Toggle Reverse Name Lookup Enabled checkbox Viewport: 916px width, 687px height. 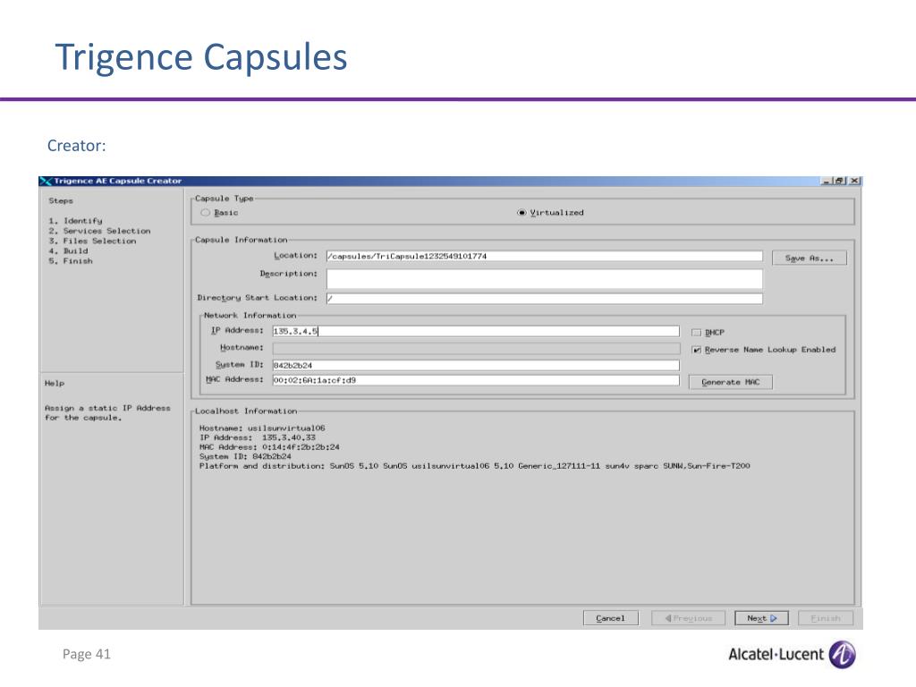click(696, 350)
